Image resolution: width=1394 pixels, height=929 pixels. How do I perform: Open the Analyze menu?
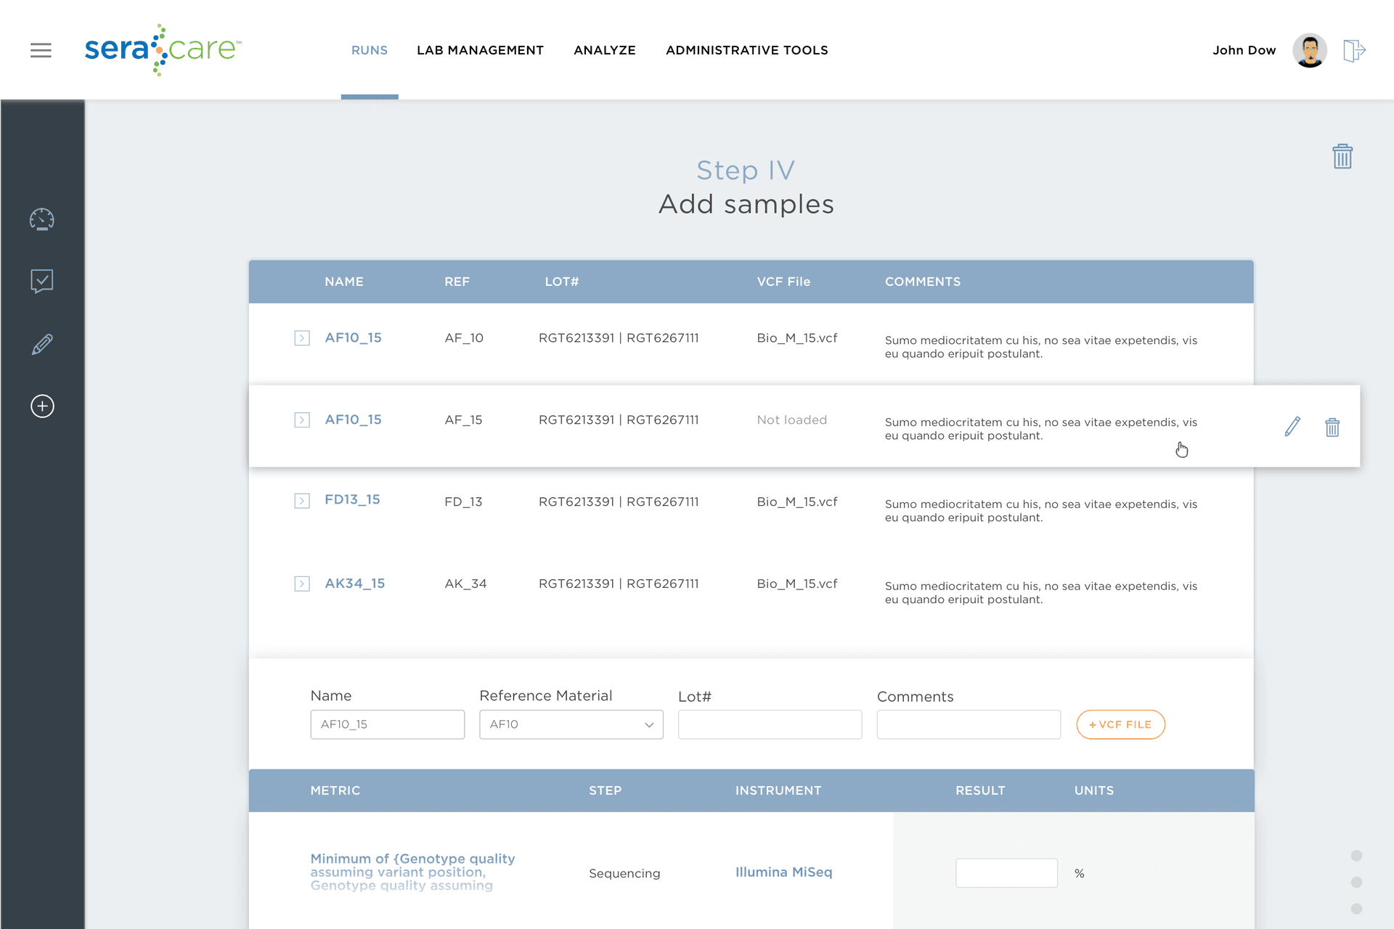[x=604, y=50]
